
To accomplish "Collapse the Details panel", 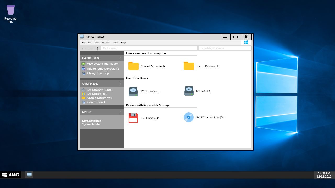I will pos(120,112).
